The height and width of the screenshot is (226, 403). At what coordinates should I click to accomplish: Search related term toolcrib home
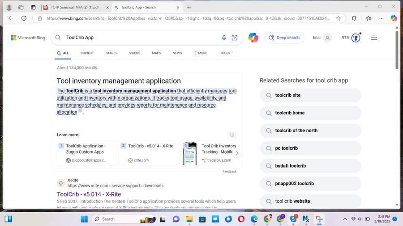click(x=310, y=113)
